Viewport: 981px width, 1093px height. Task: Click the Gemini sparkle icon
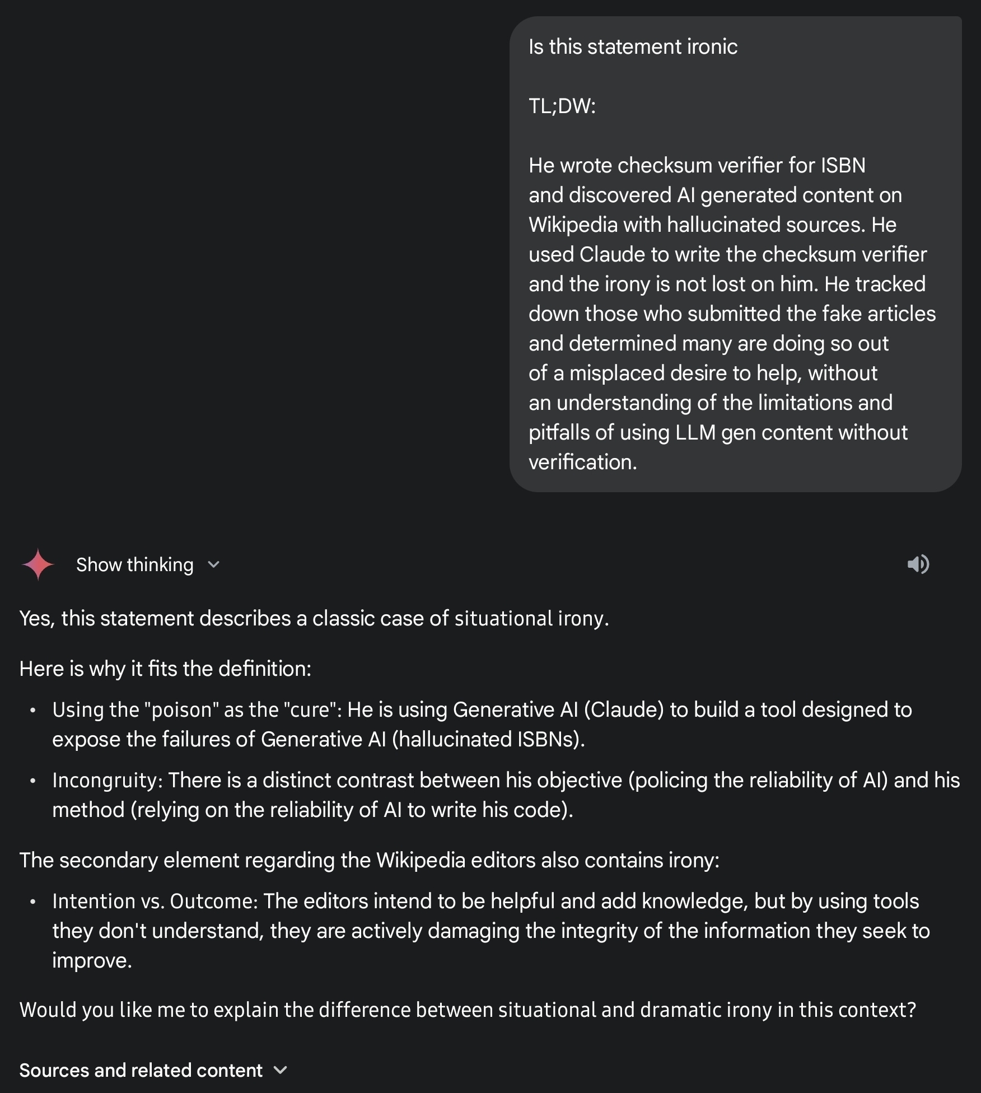[x=38, y=564]
